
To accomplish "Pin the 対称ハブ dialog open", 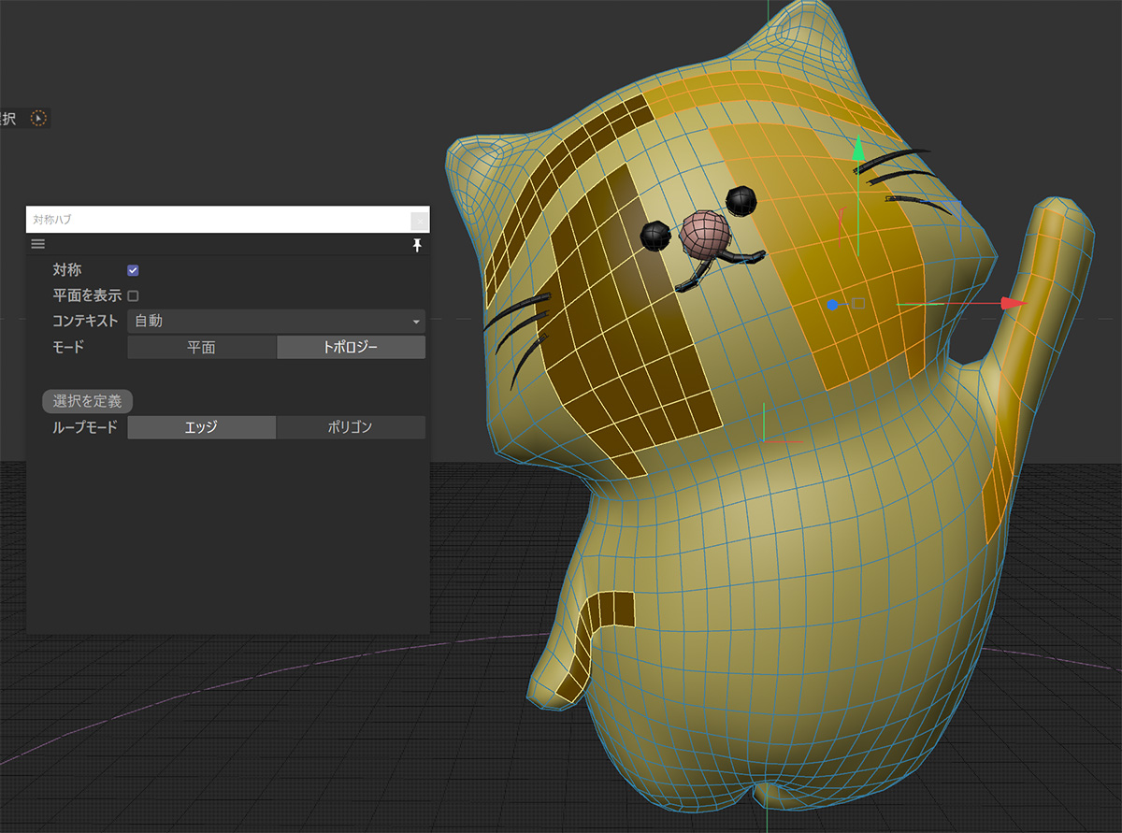I will click(417, 244).
